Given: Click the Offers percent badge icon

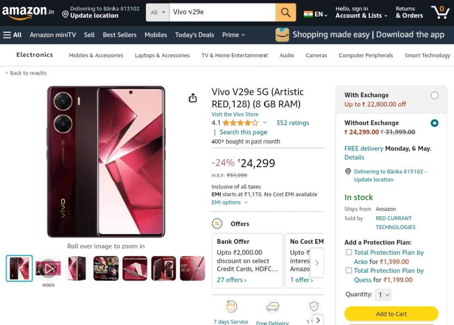Looking at the screenshot, I should click(217, 223).
